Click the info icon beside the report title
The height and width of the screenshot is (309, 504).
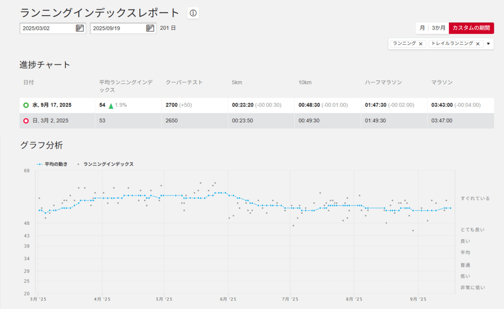(x=193, y=13)
